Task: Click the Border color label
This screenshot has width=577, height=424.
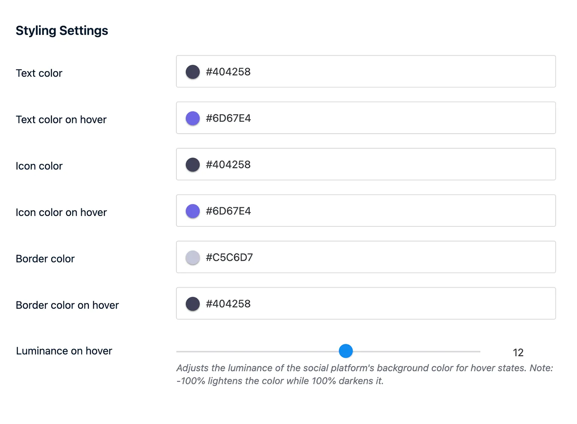Action: 45,259
